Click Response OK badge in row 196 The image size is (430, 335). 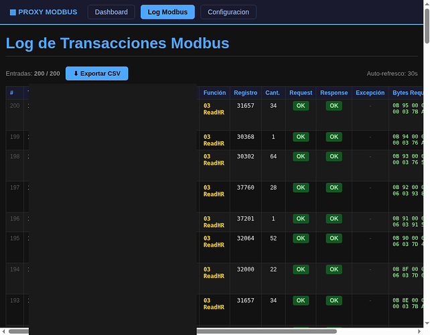[334, 218]
